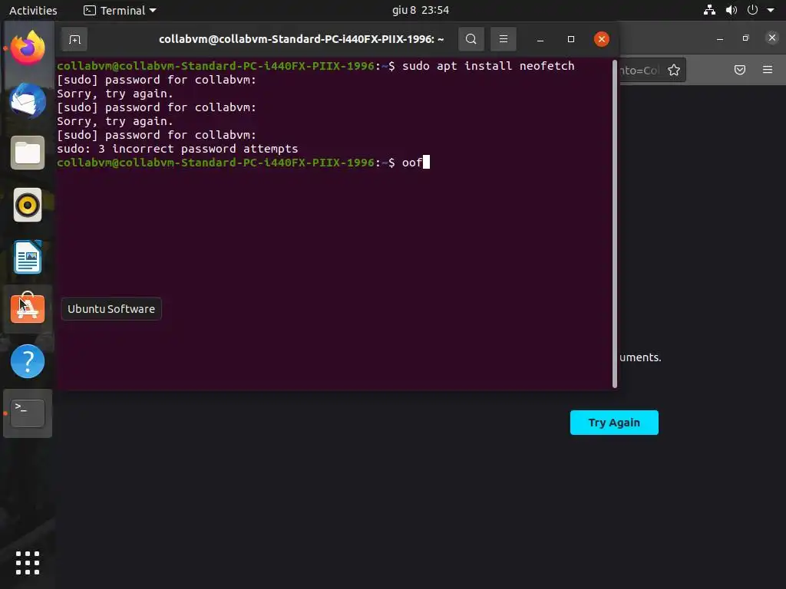Click the terminal title bar text

coord(301,39)
